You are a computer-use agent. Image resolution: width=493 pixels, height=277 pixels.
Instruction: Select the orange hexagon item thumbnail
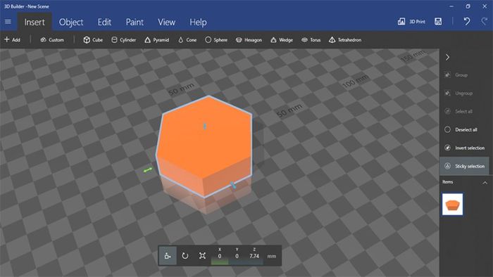(x=452, y=204)
